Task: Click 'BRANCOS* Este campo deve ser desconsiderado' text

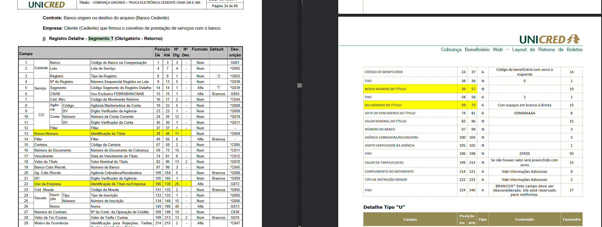Action: coord(524,190)
